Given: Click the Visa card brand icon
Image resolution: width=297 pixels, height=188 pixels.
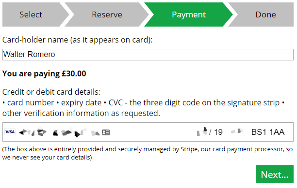Looking at the screenshot, I should point(10,132).
